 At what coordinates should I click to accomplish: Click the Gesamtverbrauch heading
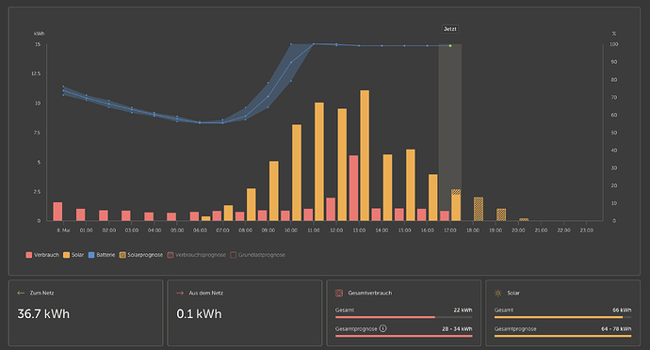(370, 293)
